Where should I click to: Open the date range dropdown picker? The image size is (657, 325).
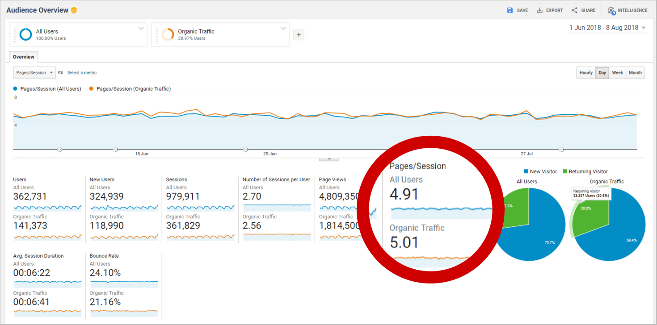tap(607, 28)
